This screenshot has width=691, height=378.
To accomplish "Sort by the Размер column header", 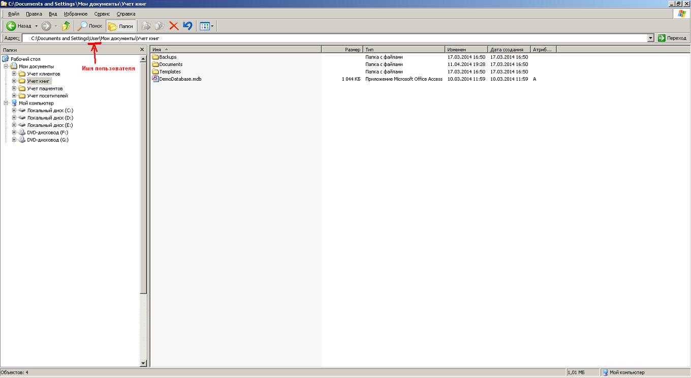I will 342,50.
